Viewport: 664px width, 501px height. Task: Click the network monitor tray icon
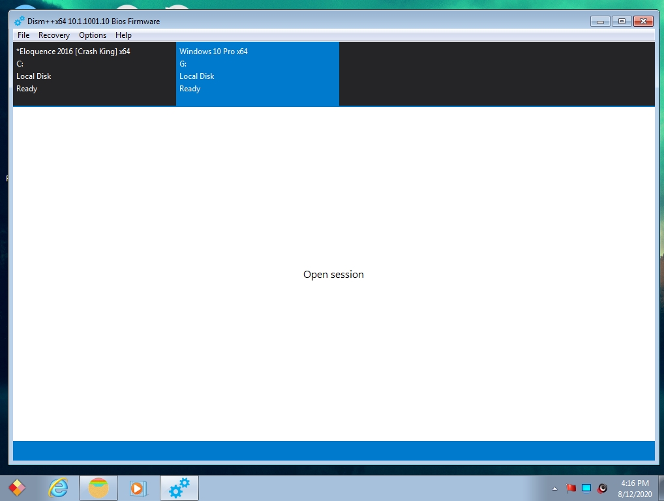click(586, 489)
